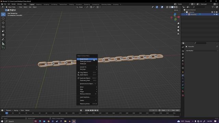Enable rendered viewport shading mode
The width and height of the screenshot is (219, 123).
(177, 7)
